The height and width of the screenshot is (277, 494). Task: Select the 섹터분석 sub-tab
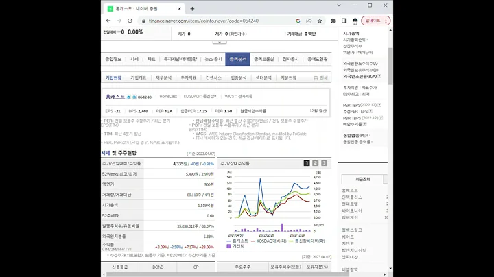click(x=263, y=77)
